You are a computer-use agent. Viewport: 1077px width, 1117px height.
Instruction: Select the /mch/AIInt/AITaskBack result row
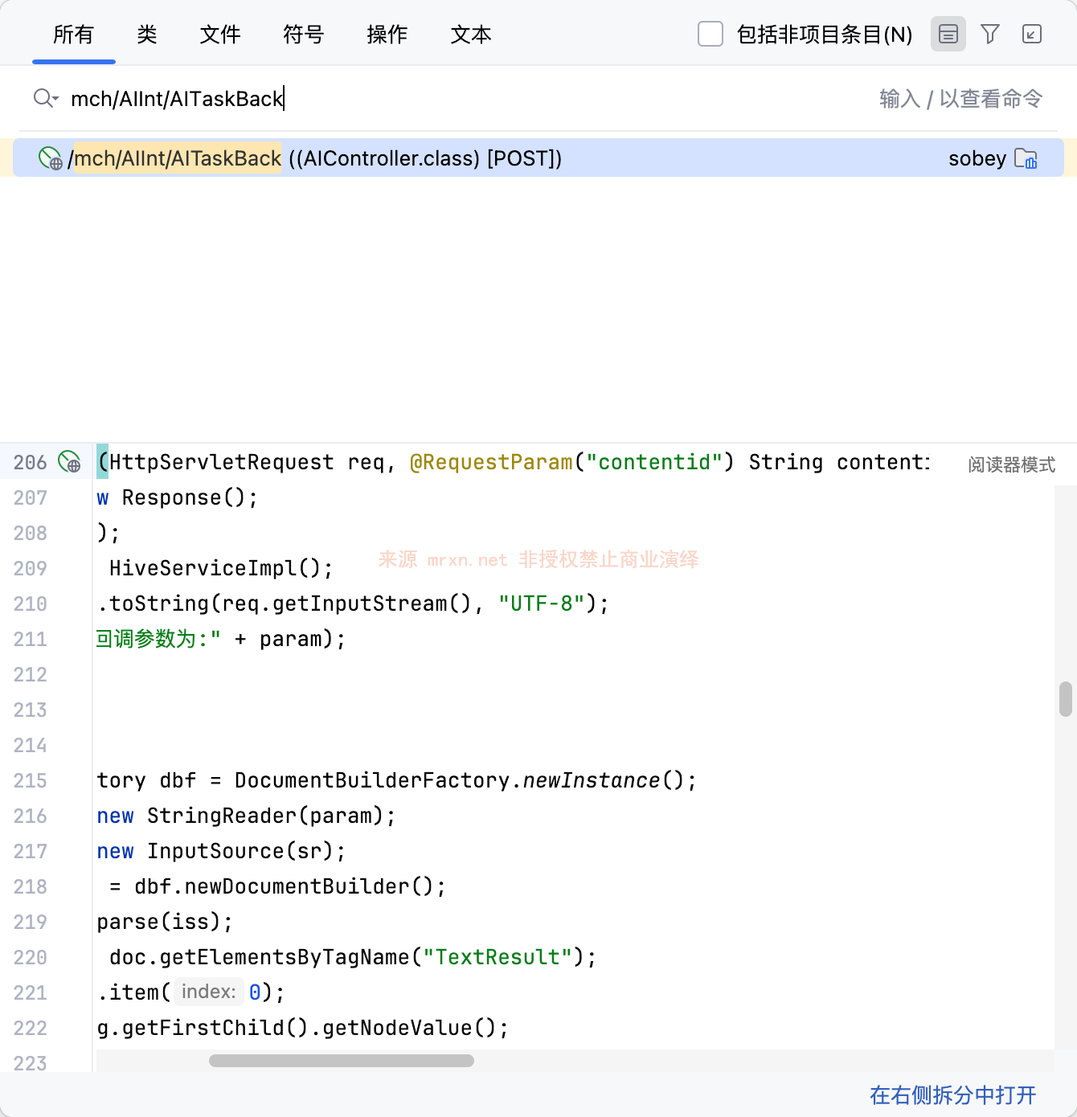pos(538,158)
